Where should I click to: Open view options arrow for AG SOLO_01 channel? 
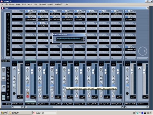click(x=35, y=58)
